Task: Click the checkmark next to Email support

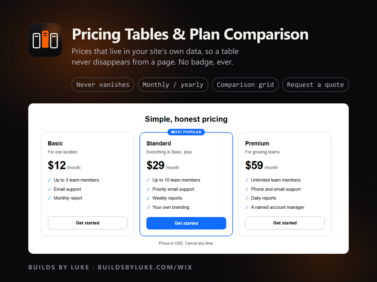Action: click(x=49, y=189)
